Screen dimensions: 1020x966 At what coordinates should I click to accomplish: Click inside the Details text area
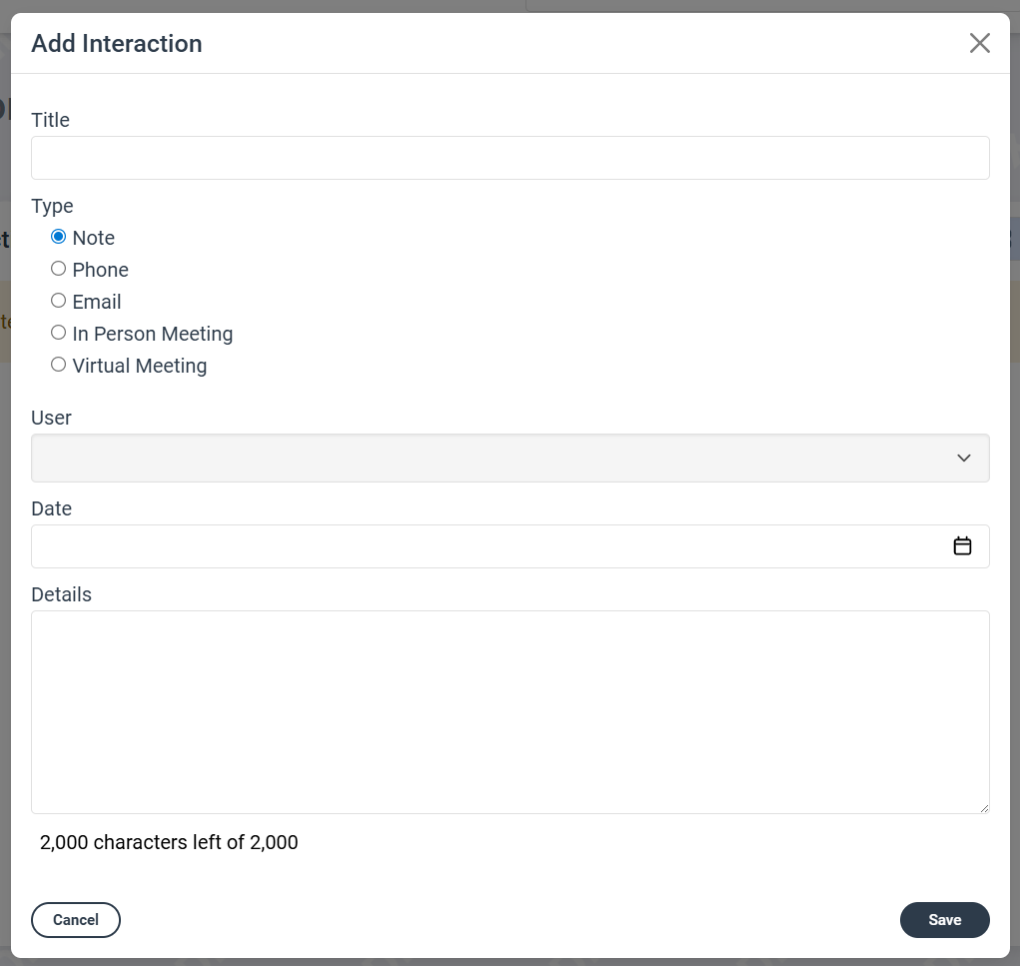tap(510, 712)
